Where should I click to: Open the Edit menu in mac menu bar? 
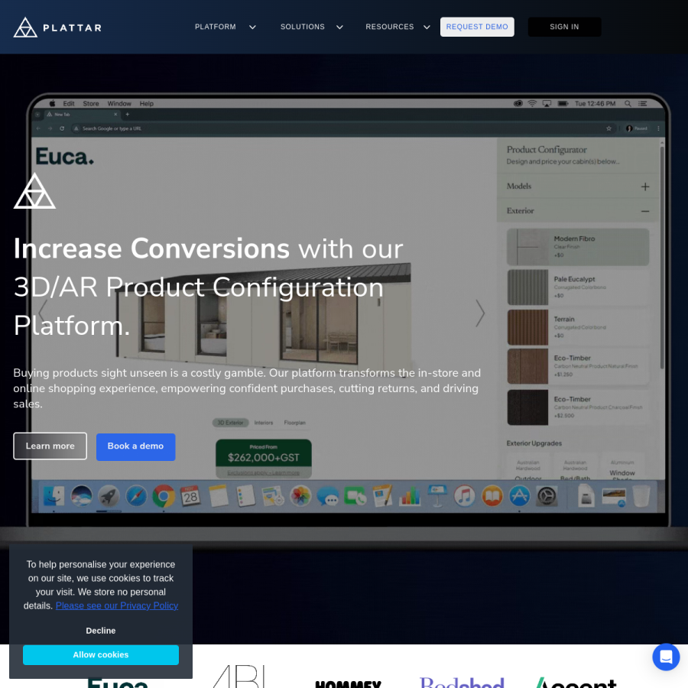coord(69,103)
